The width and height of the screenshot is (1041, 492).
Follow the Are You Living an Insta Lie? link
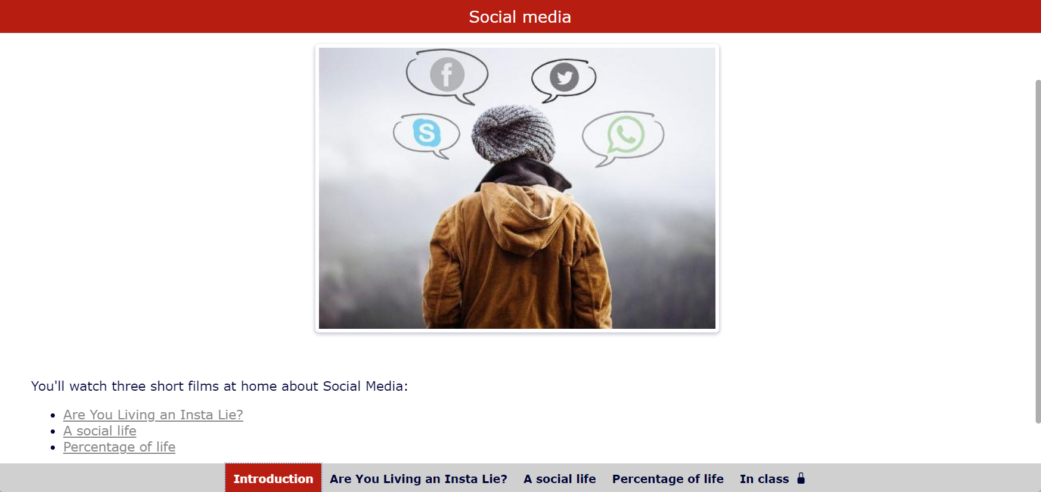click(x=153, y=415)
